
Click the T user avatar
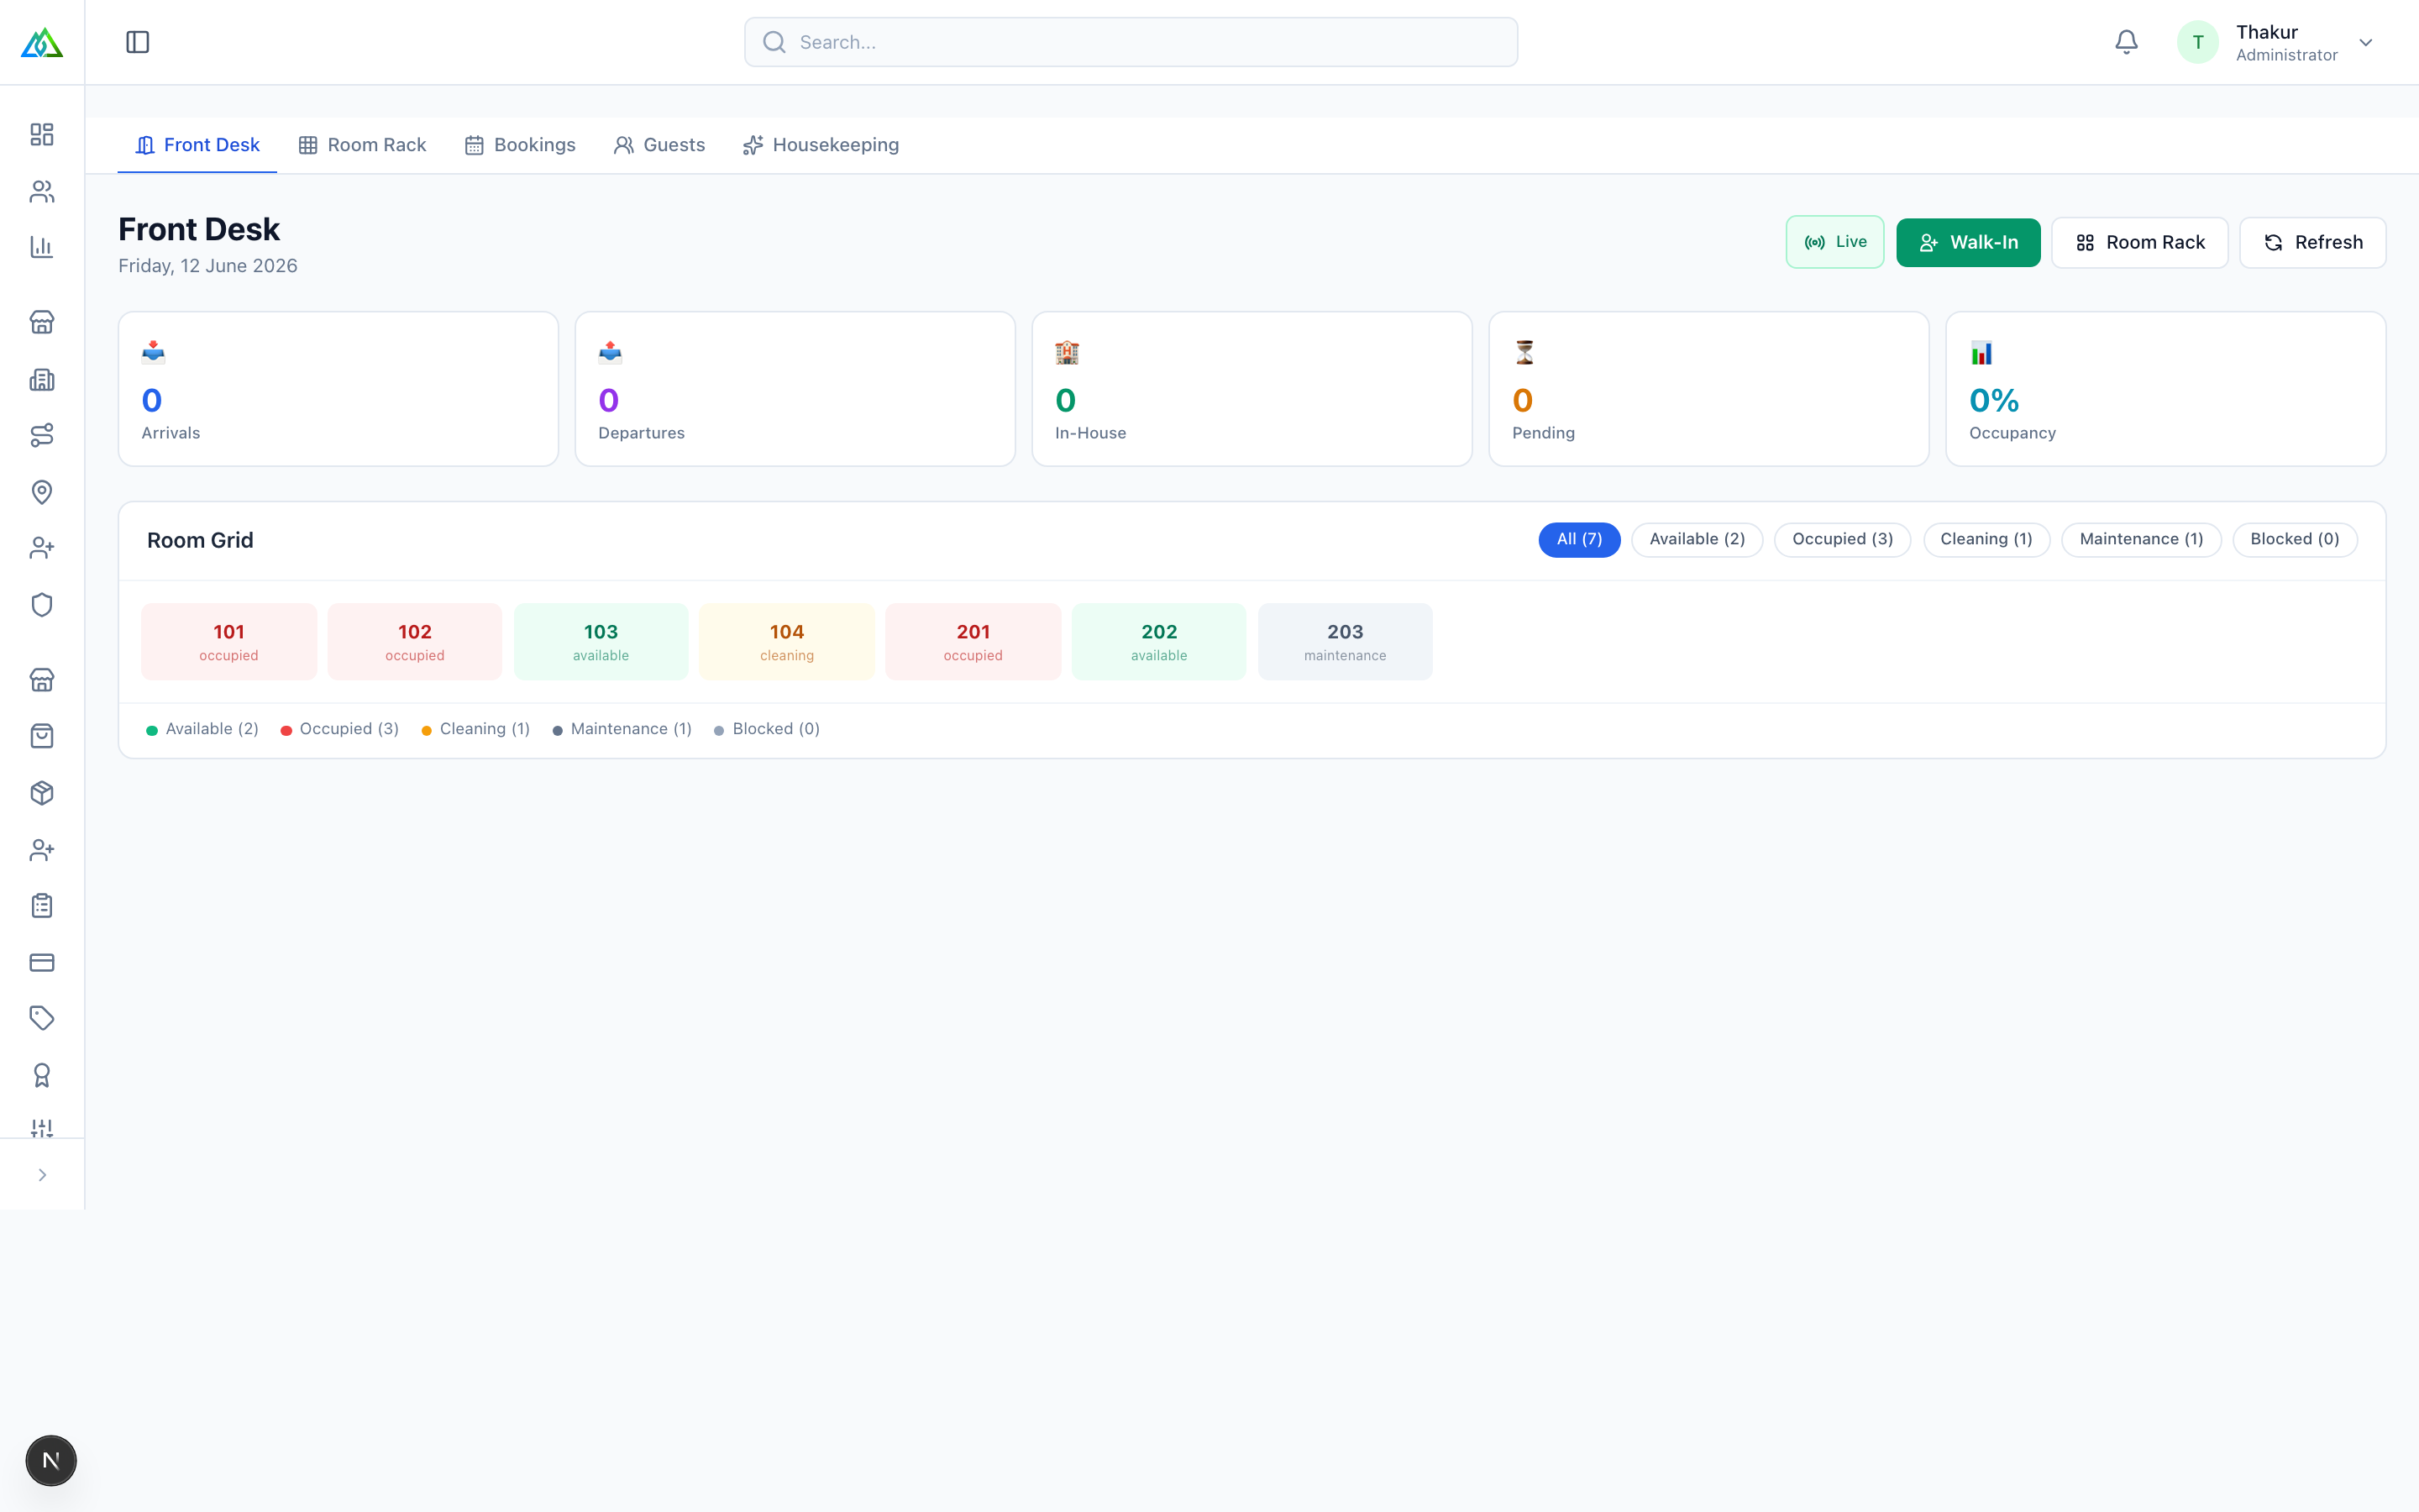2197,42
